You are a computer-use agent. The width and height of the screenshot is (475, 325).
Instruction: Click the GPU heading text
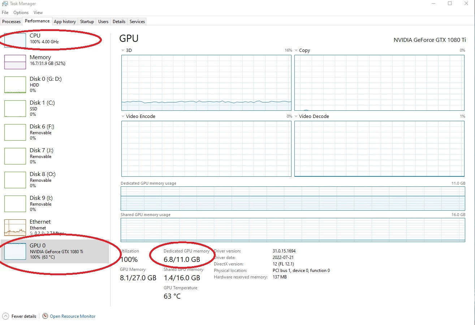(129, 39)
